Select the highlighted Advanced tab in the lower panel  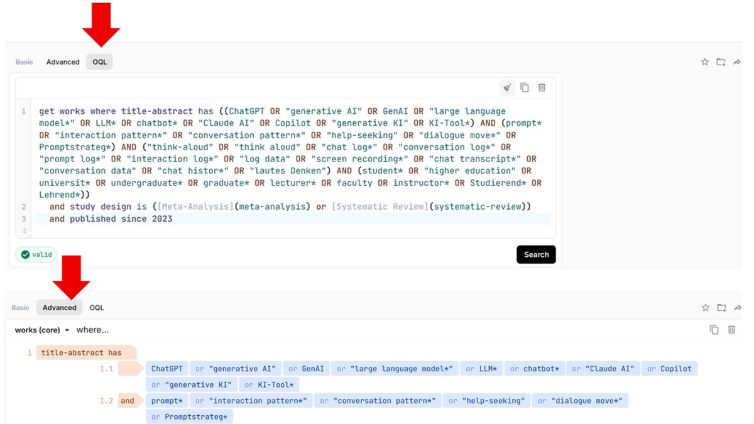tap(60, 308)
